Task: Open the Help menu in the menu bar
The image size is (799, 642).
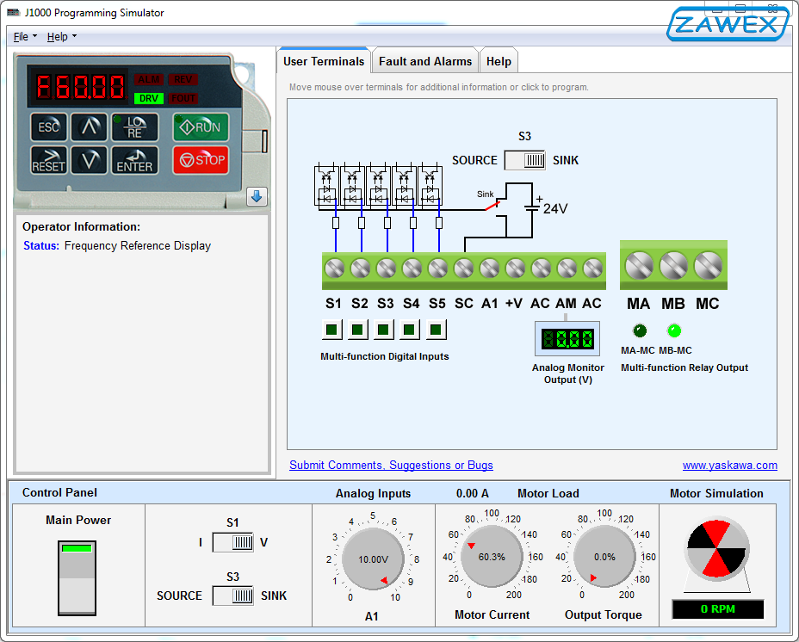Action: pos(62,37)
